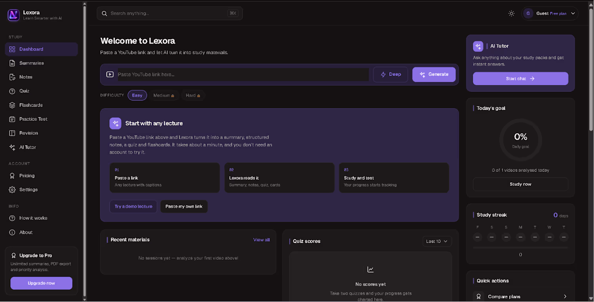Toggle Deep analysis mode

pos(390,74)
